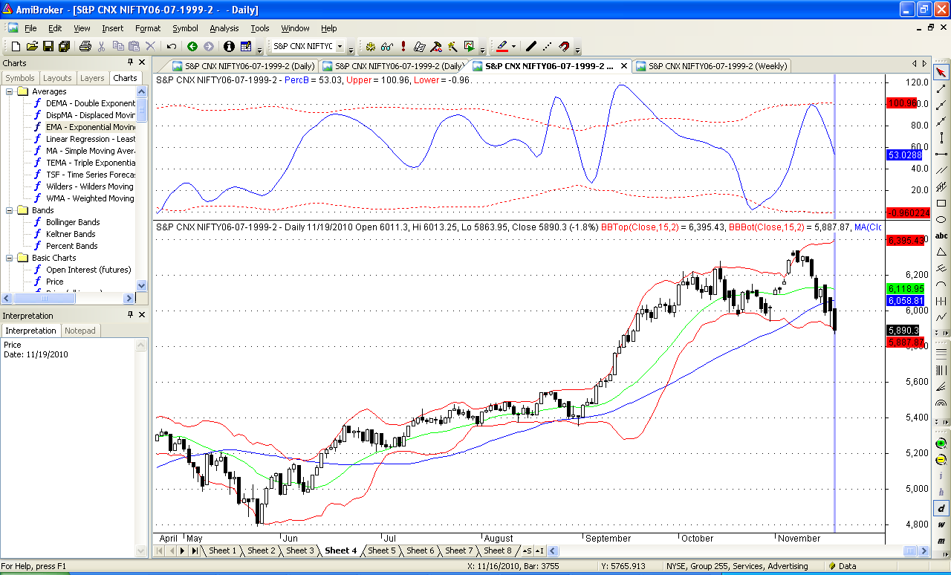
Task: Open the symbol selector dropdown
Action: coord(340,46)
